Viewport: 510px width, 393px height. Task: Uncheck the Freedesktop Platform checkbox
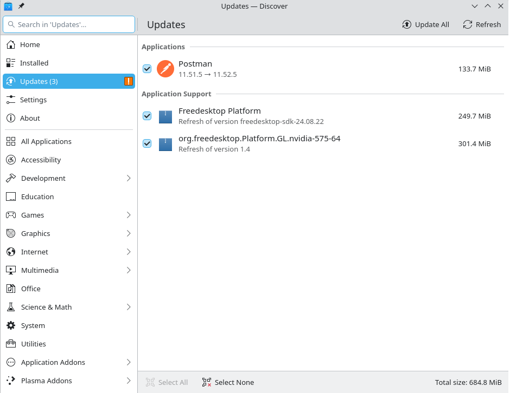click(x=147, y=116)
